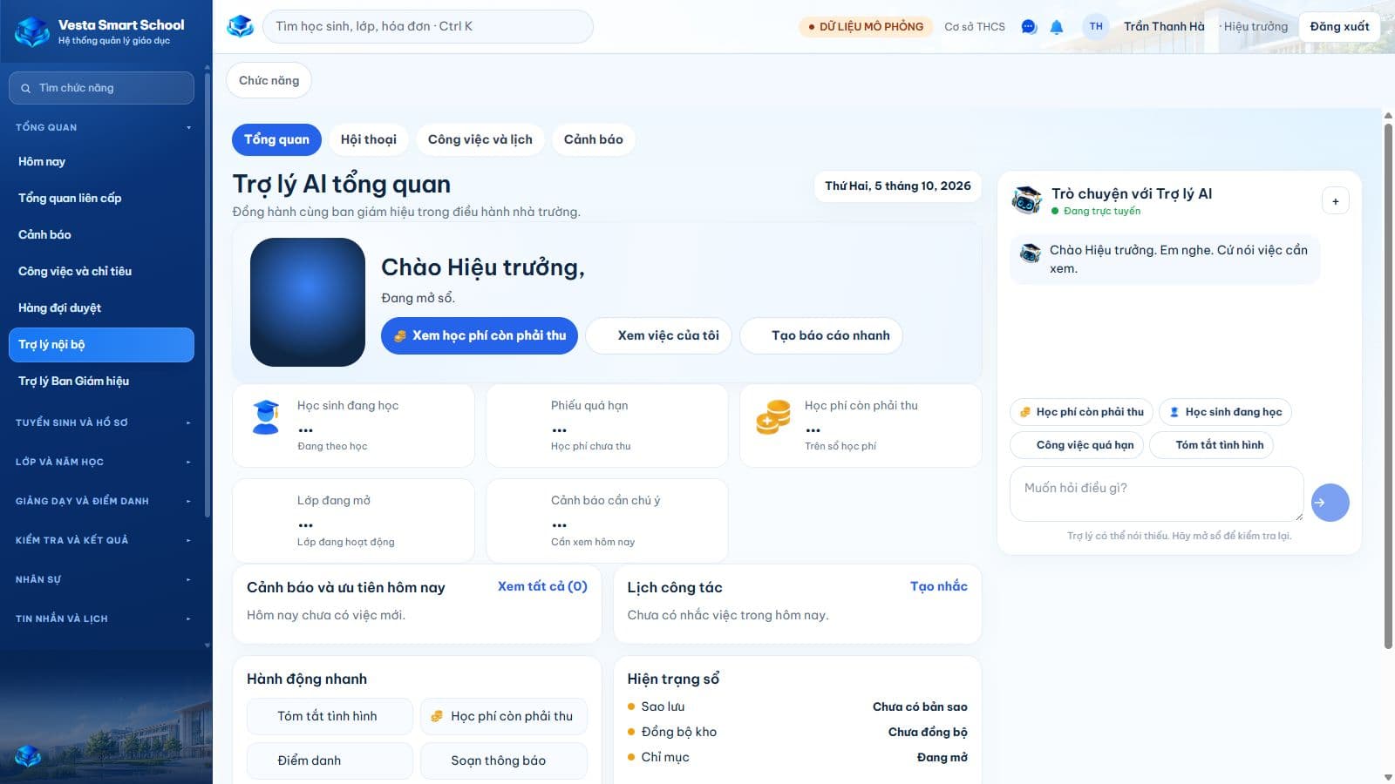The width and height of the screenshot is (1395, 784).
Task: Open Trợ lý Ban Giám hiệu in sidebar
Action: (101, 381)
